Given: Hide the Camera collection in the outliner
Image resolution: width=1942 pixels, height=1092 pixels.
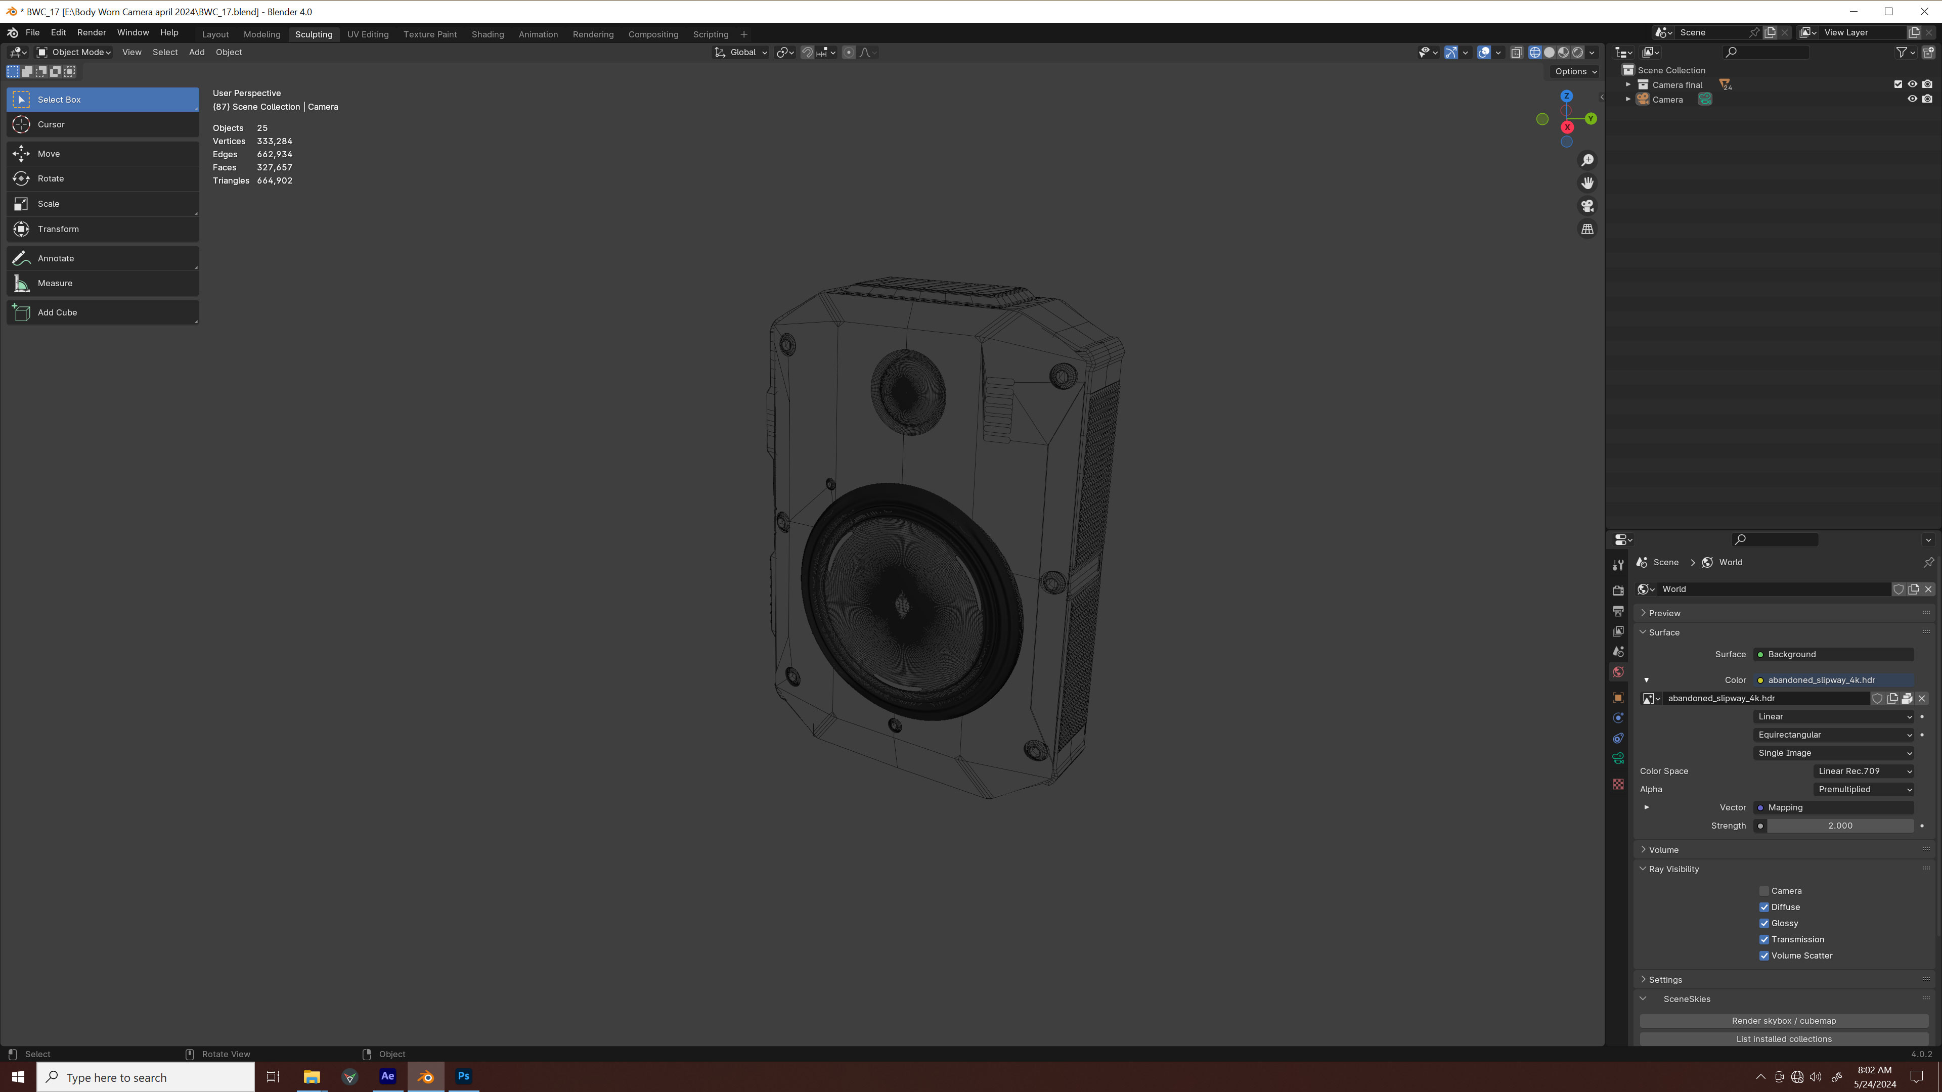Looking at the screenshot, I should pyautogui.click(x=1912, y=99).
